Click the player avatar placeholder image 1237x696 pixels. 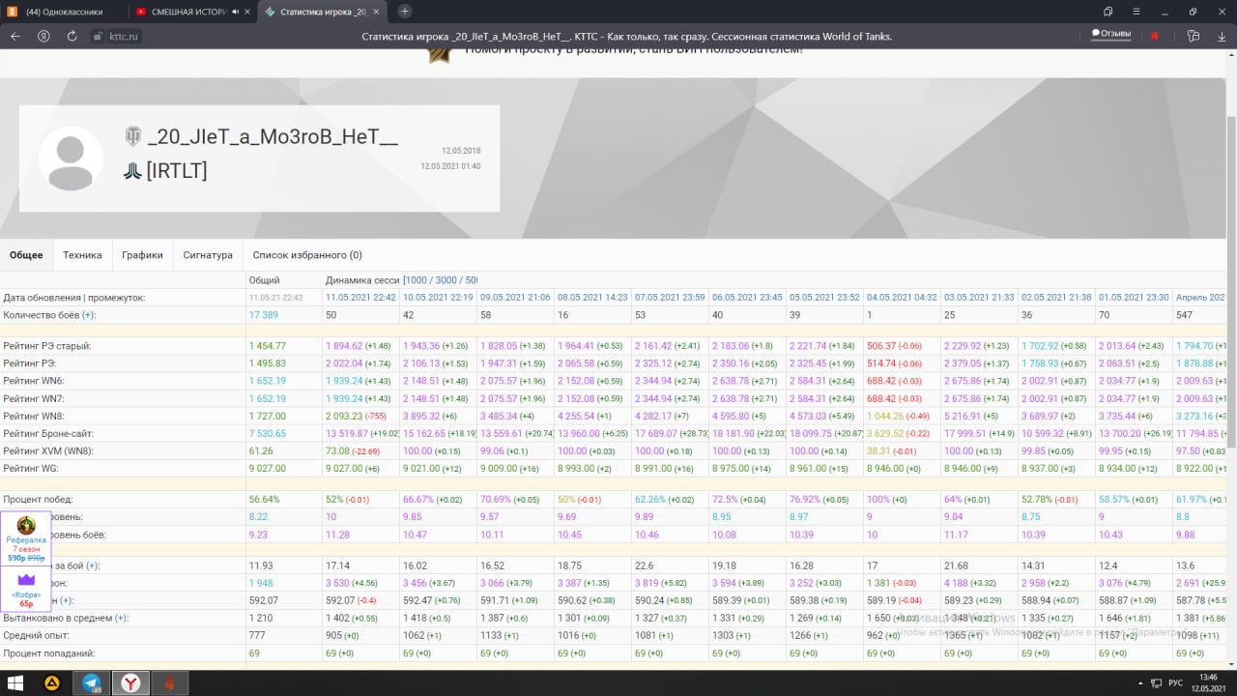71,159
